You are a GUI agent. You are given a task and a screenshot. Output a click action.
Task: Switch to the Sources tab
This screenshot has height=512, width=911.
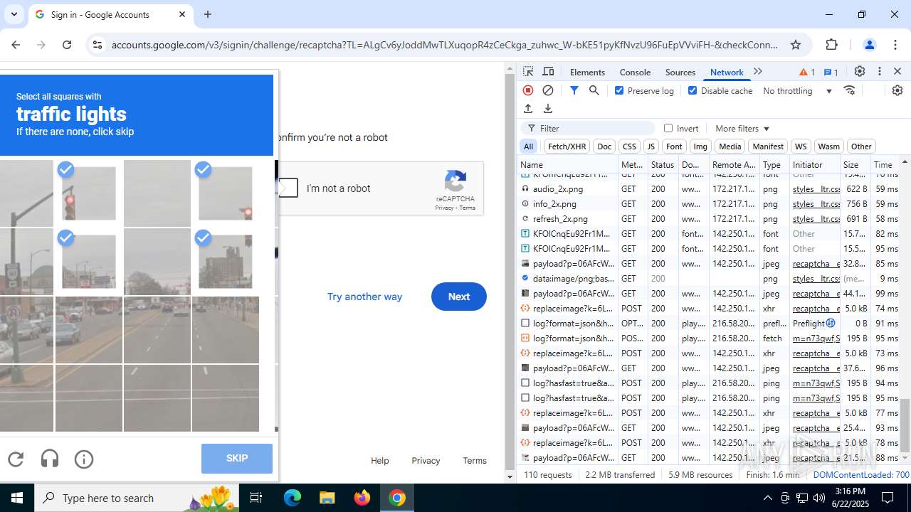tap(680, 72)
